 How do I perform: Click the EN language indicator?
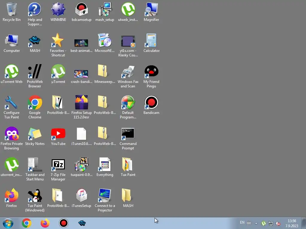click(242, 222)
